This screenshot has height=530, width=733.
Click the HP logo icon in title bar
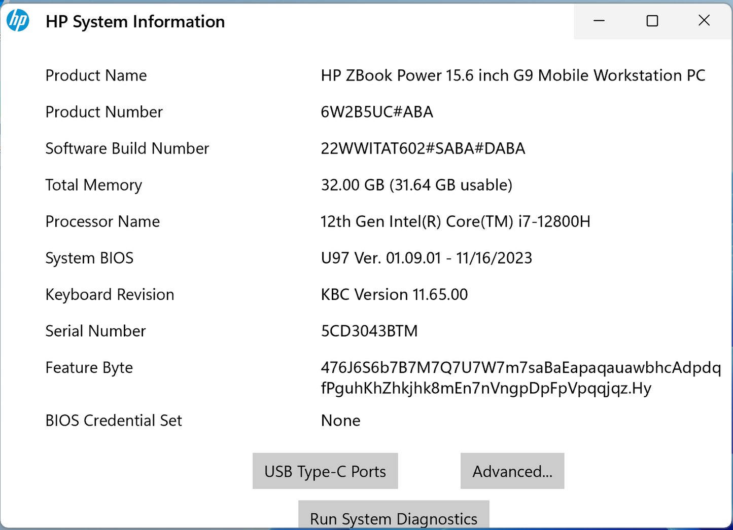(x=18, y=21)
